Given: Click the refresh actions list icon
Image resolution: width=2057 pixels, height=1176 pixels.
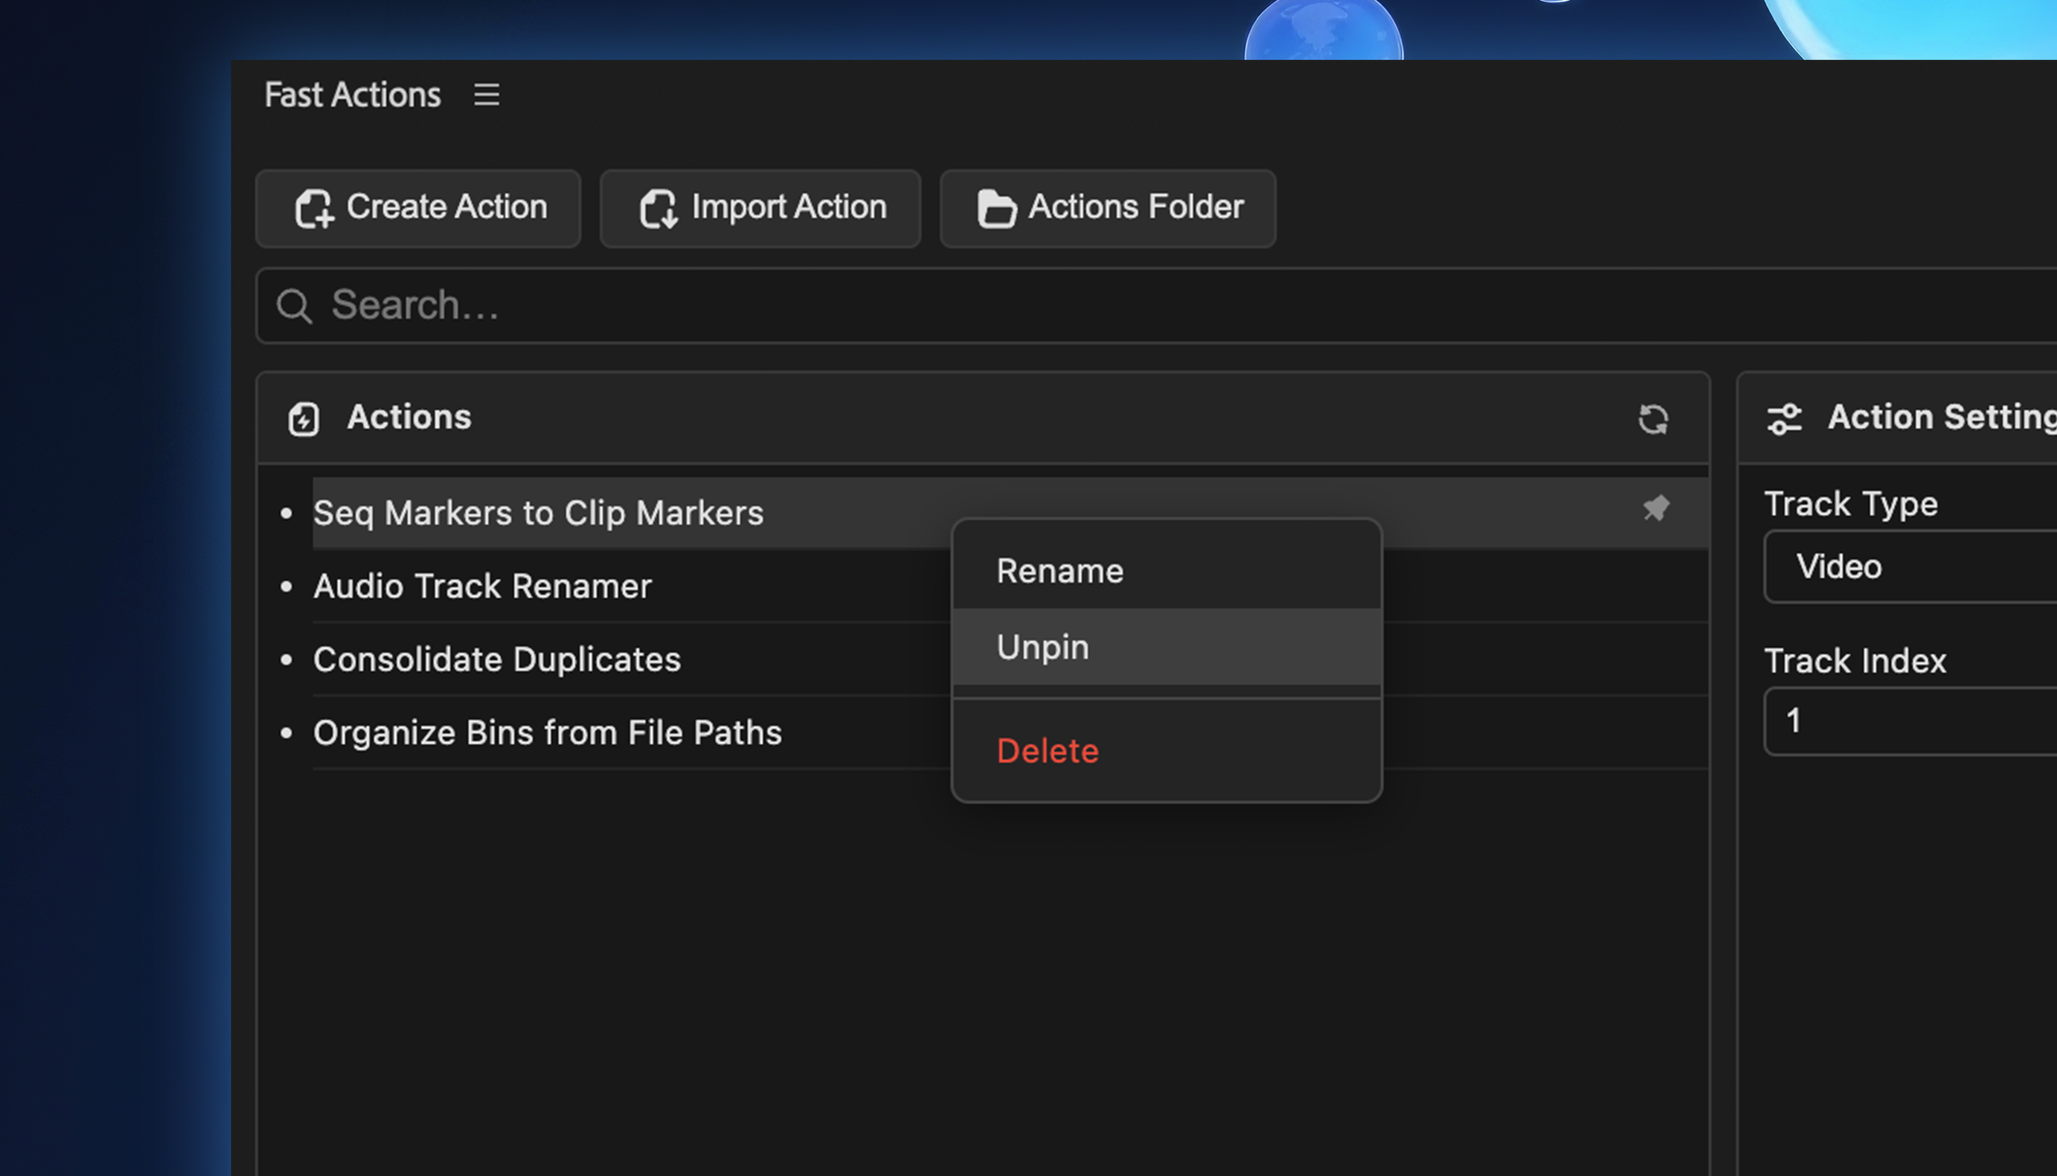Looking at the screenshot, I should click(x=1652, y=419).
